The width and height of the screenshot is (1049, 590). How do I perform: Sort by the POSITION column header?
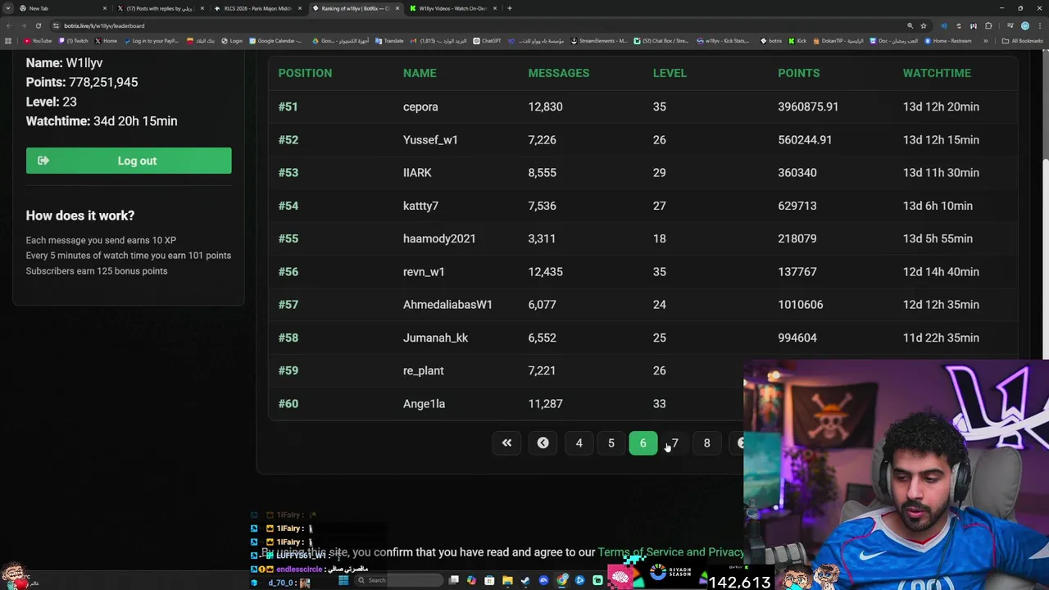(x=305, y=73)
